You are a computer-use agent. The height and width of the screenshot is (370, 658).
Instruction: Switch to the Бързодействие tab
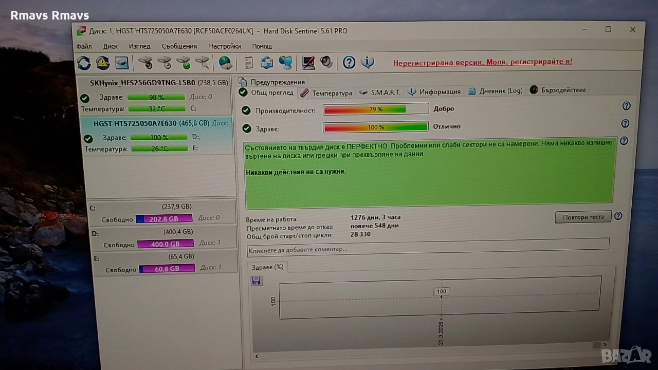click(558, 90)
